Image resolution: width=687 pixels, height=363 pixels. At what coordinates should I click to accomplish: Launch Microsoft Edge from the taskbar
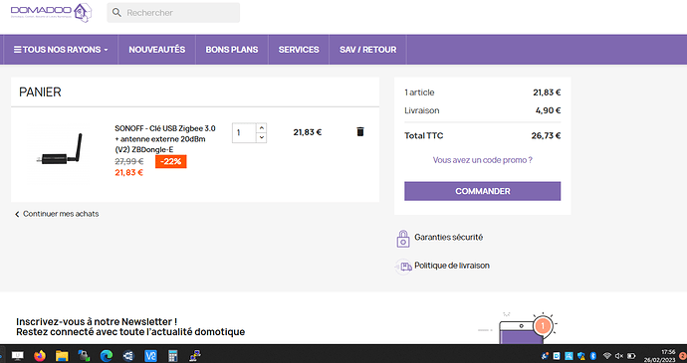pyautogui.click(x=107, y=356)
